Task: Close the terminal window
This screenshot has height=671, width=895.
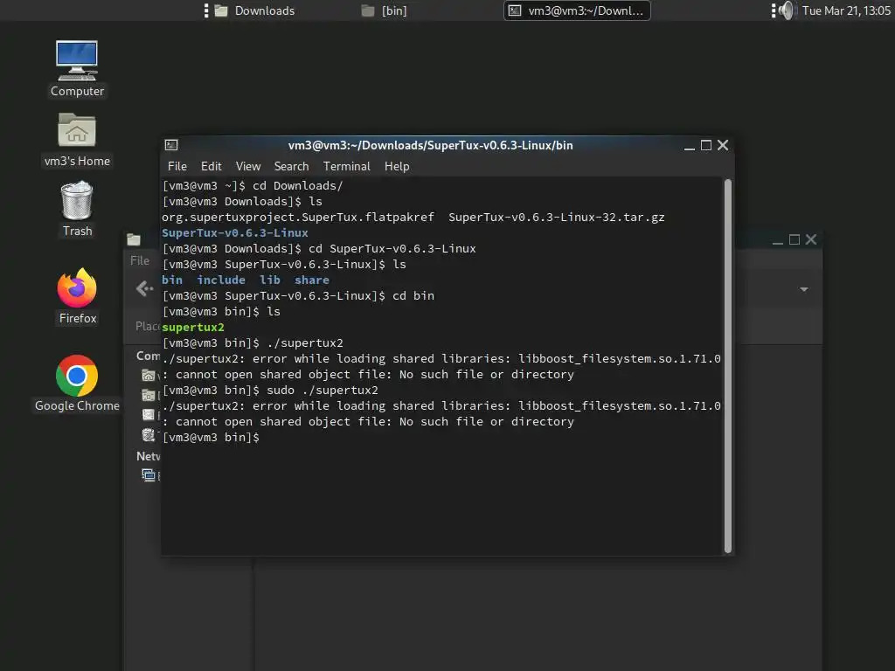Action: (723, 146)
